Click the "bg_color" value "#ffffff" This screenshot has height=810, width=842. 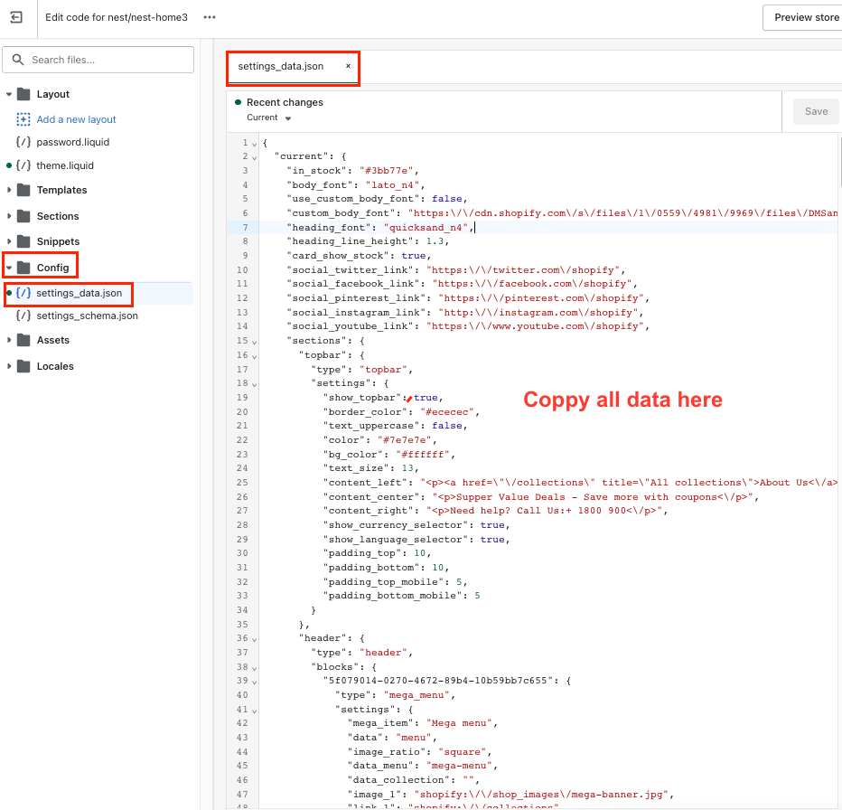[x=423, y=455]
